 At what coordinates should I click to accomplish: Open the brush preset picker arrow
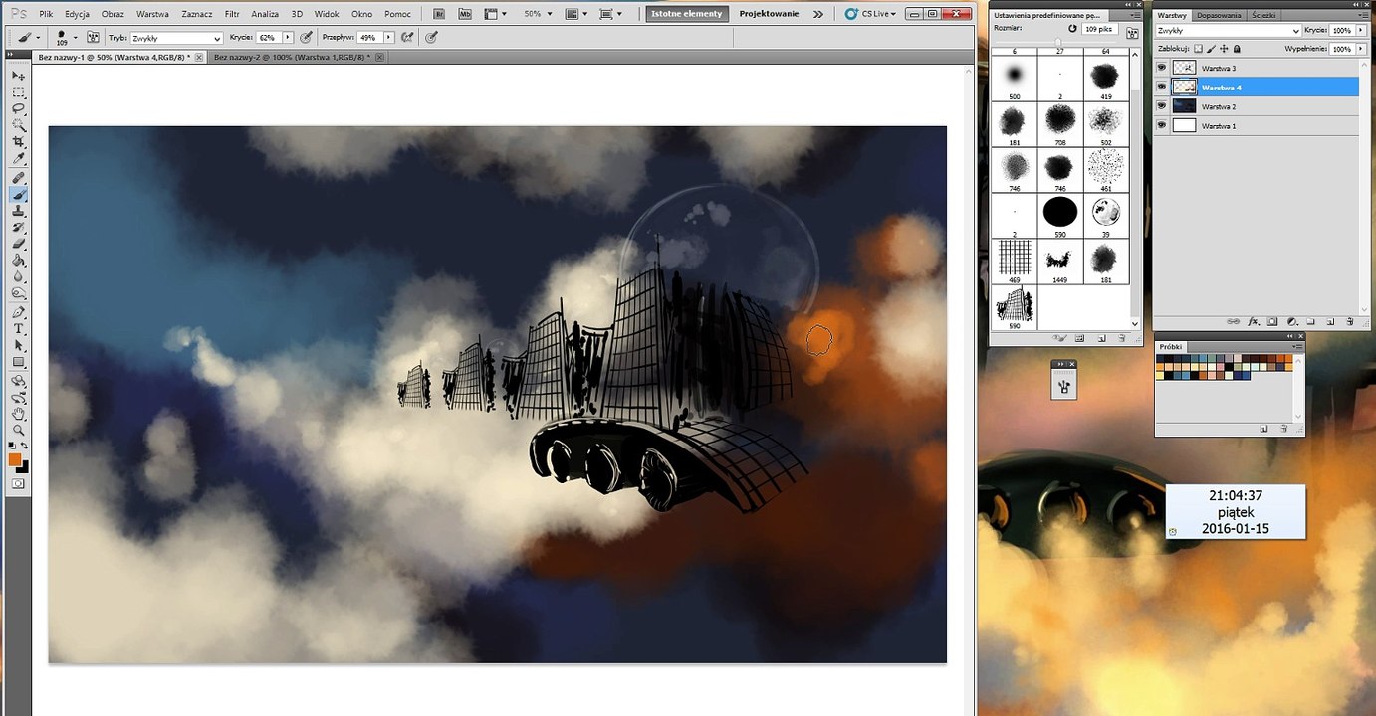tap(75, 37)
